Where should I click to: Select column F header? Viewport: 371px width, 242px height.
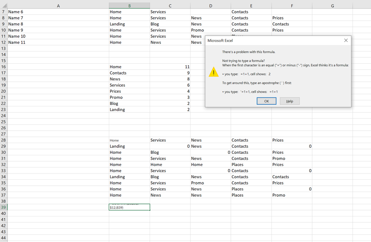coord(292,6)
